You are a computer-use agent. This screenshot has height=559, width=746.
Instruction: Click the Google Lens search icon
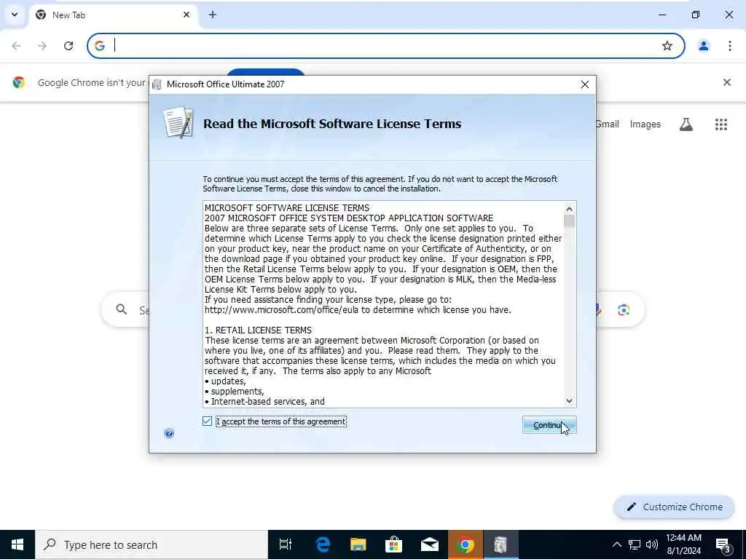(x=624, y=310)
